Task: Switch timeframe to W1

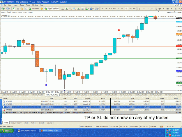Action: coord(130,9)
